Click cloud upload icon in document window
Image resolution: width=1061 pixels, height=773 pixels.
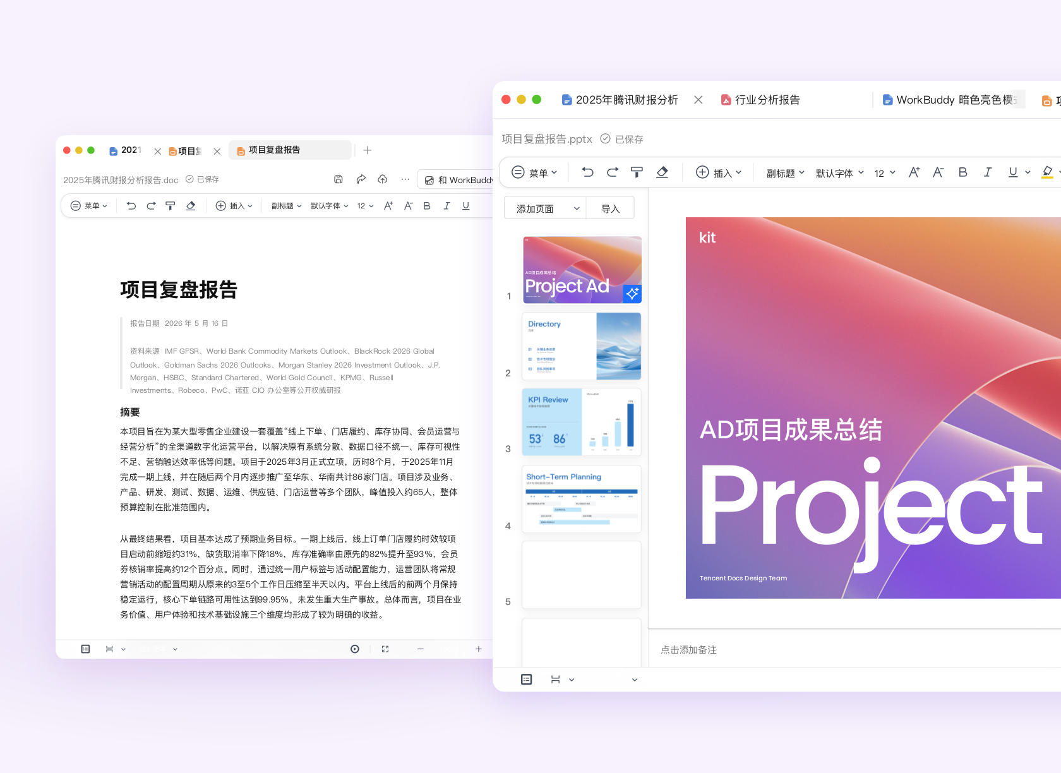point(383,179)
